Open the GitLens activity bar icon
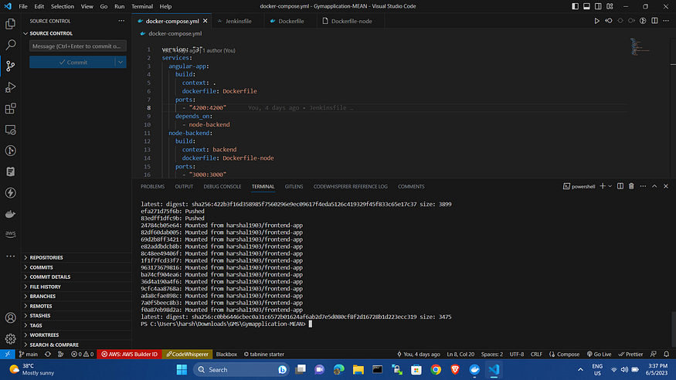 pyautogui.click(x=10, y=151)
